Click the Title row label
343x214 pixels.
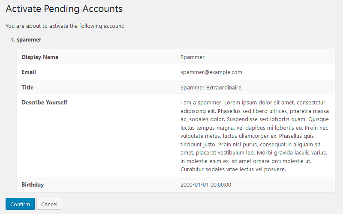(27, 87)
